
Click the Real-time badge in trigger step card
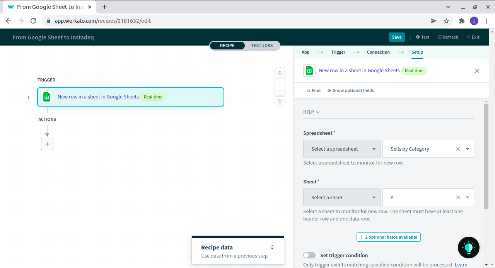point(153,97)
